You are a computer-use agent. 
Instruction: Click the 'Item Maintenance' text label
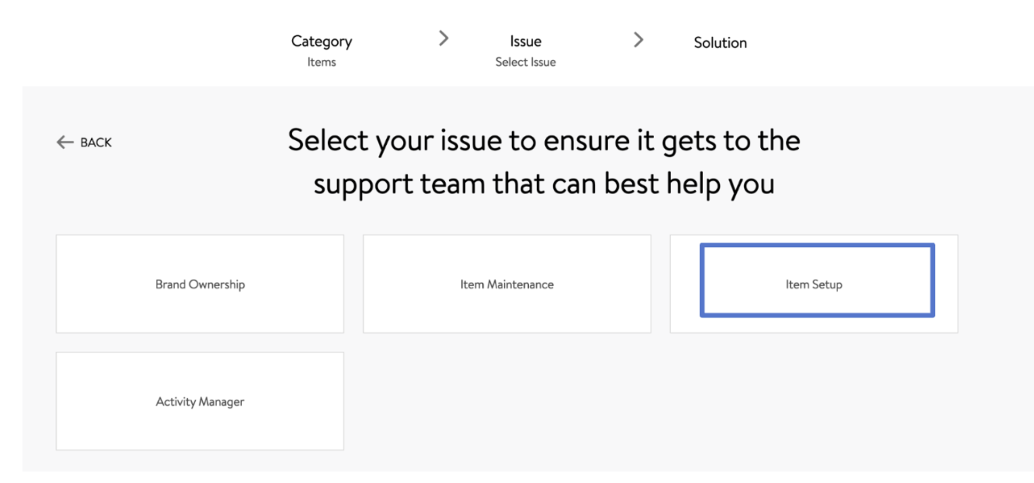(x=507, y=285)
